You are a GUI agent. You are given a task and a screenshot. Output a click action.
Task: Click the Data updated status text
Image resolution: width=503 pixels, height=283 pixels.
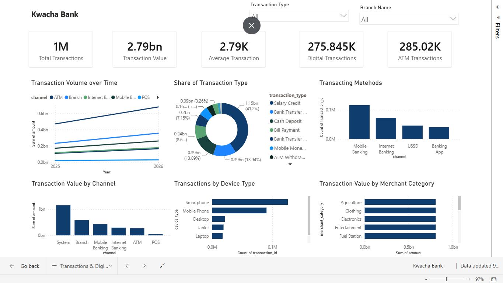tap(480, 266)
